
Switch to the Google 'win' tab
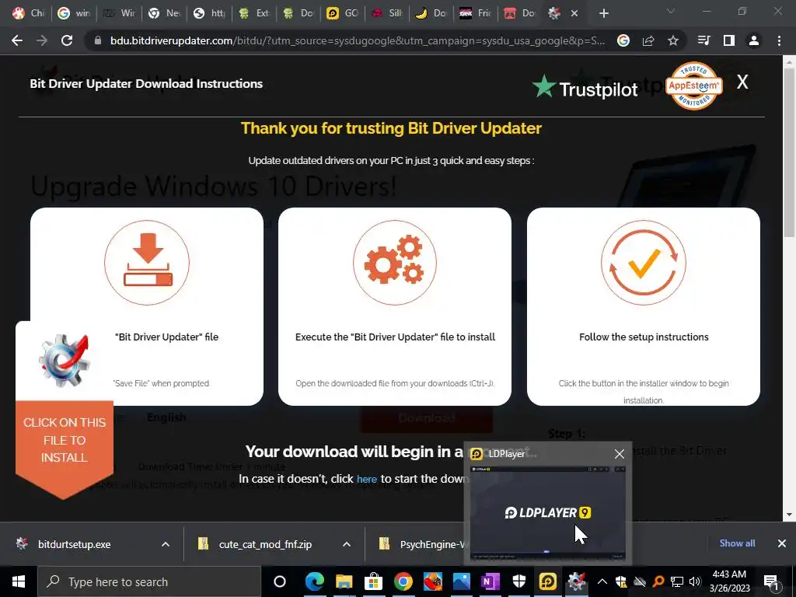click(x=73, y=13)
